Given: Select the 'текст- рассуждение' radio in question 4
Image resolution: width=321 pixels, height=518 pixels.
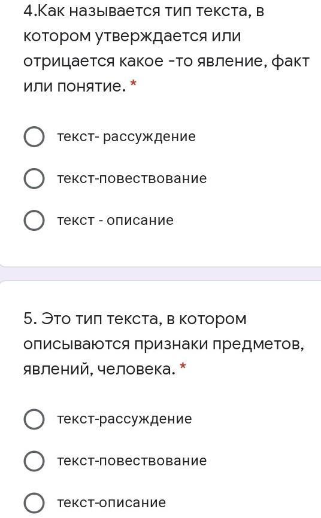Looking at the screenshot, I should click(x=34, y=136).
